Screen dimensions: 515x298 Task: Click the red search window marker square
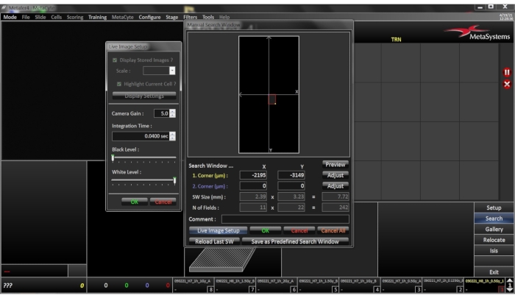[x=271, y=99]
